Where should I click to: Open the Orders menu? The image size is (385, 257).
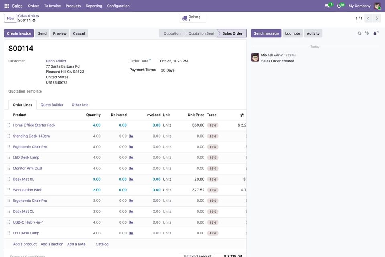(x=33, y=6)
